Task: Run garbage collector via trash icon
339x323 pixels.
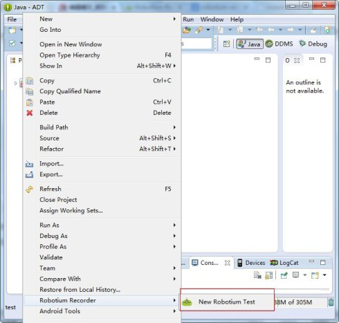Action: pos(331,302)
